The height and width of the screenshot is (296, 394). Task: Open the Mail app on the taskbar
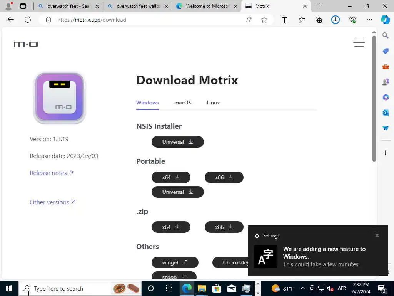(x=231, y=288)
